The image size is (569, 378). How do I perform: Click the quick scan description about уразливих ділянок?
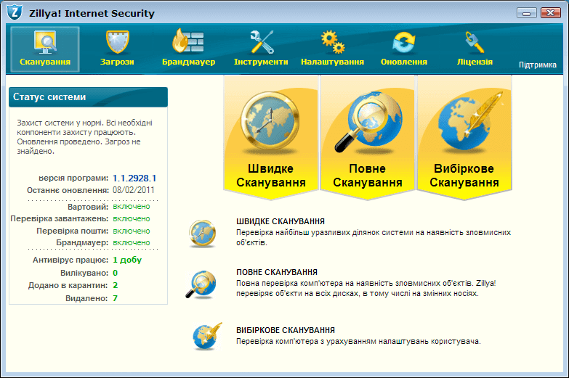(374, 237)
